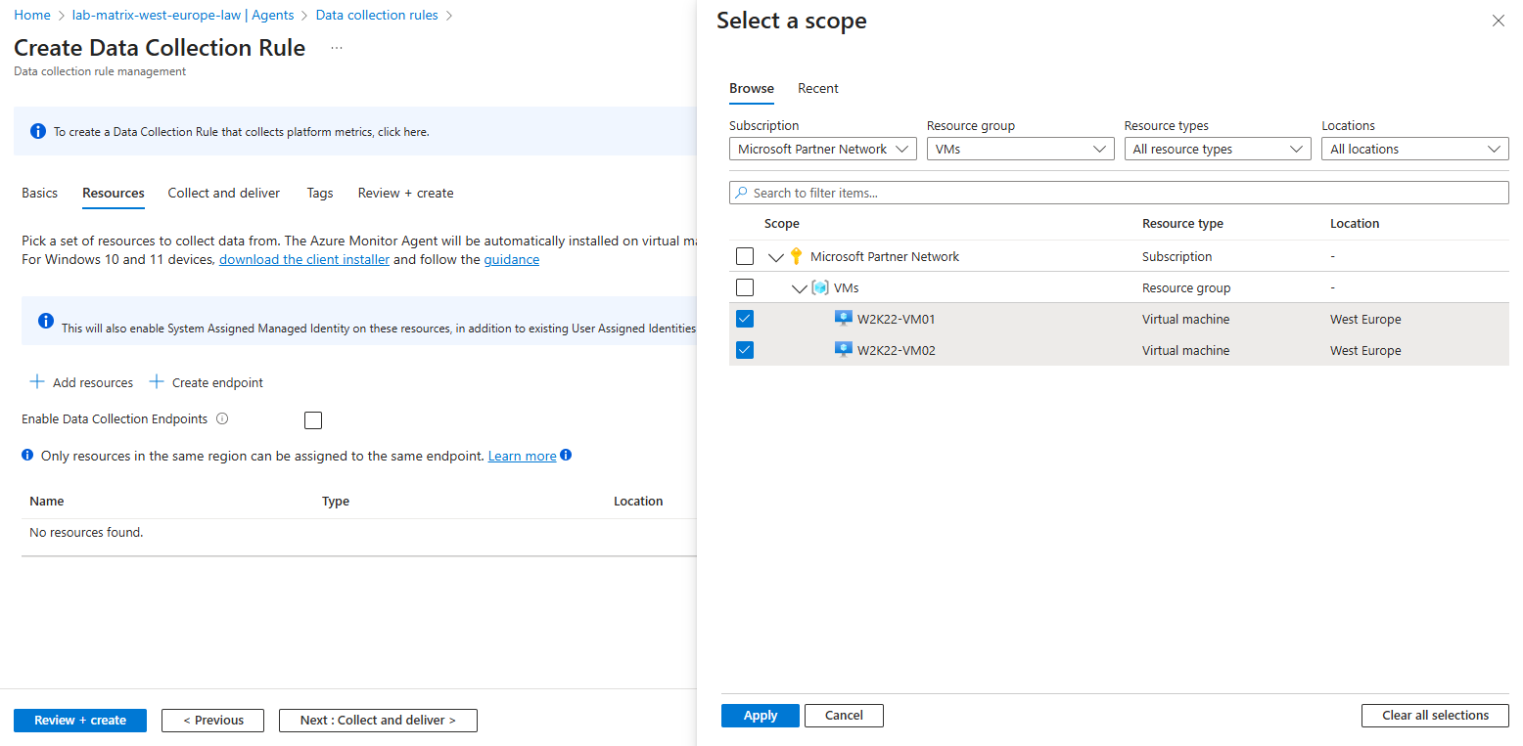1523x746 pixels.
Task: Open the Subscription dropdown
Action: 822,149
